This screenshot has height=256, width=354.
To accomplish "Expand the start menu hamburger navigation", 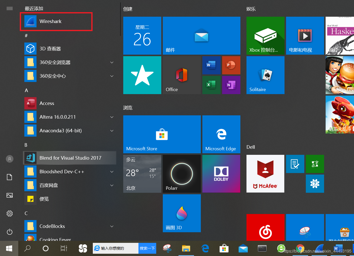I will [x=10, y=9].
